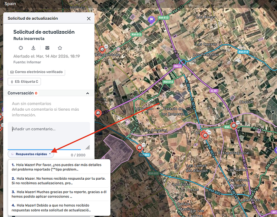Click the star favorite icon

point(60,48)
